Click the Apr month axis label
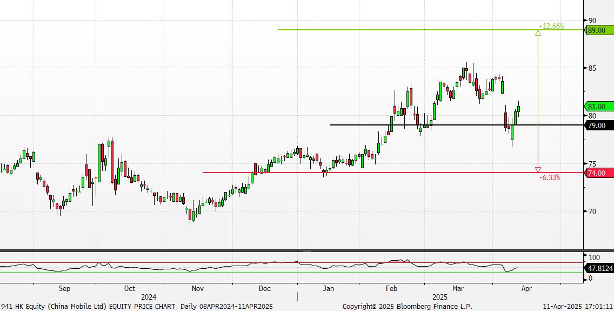The image size is (614, 311). click(x=526, y=289)
